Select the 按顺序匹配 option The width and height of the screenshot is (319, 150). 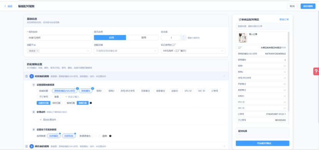click(x=43, y=103)
